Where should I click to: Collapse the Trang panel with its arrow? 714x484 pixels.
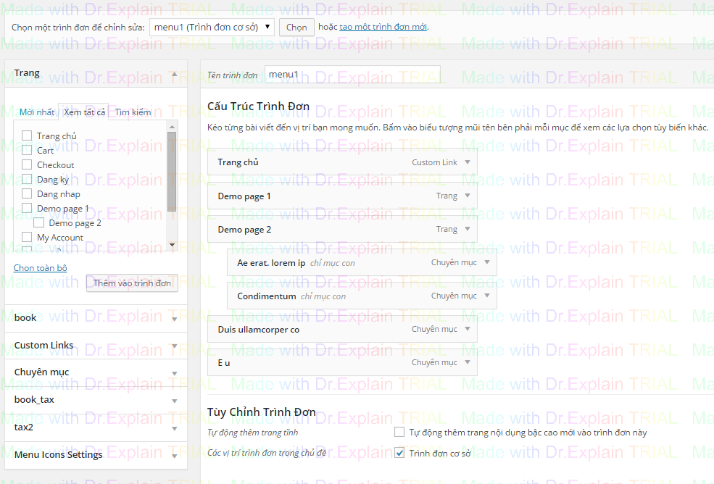(174, 74)
